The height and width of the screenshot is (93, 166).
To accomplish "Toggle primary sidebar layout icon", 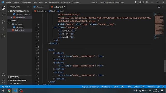I will [x=136, y=2].
